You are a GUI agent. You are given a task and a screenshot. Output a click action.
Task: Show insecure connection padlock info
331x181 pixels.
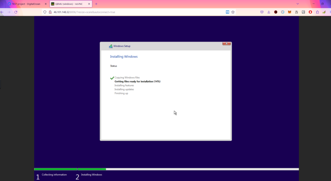pyautogui.click(x=50, y=12)
